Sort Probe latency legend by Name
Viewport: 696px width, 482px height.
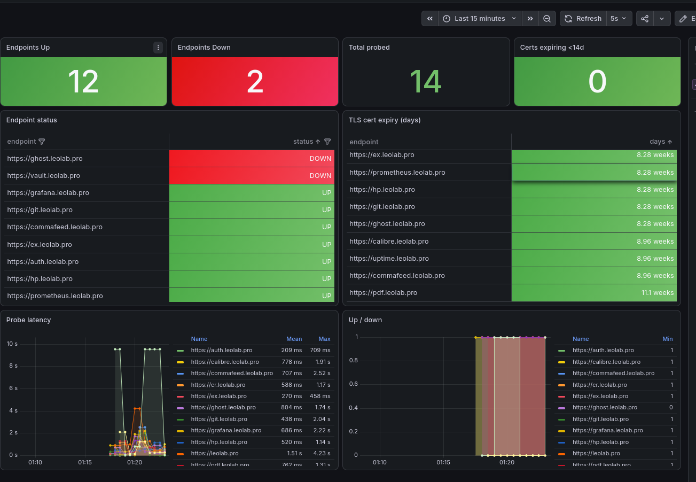[199, 339]
